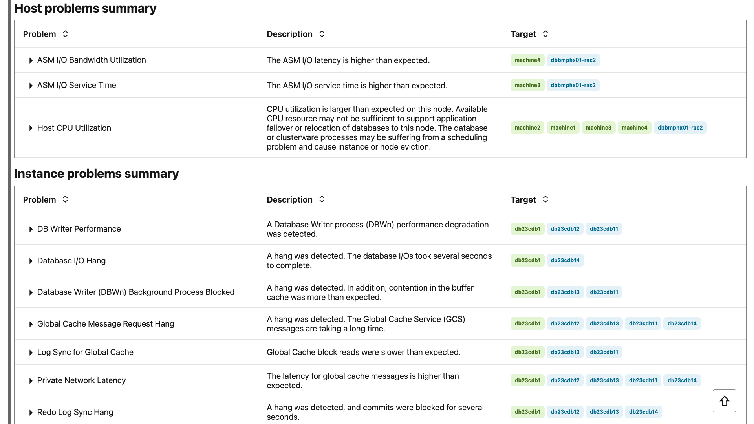
Task: Expand the Private Network Latency problem
Action: 31,380
